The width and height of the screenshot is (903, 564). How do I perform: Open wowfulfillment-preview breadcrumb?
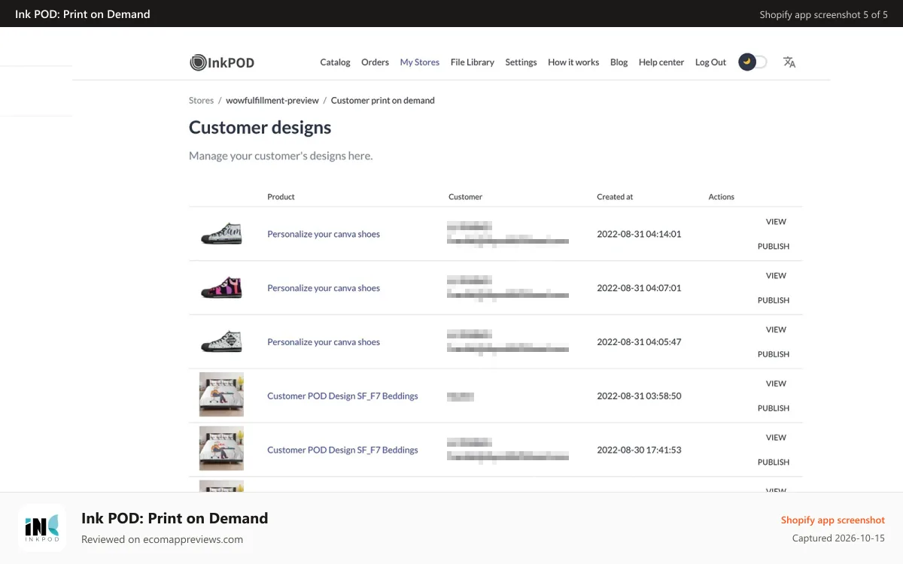(272, 100)
